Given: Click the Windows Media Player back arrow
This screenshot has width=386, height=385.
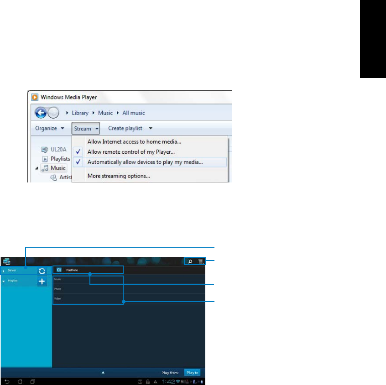Looking at the screenshot, I should coord(41,113).
